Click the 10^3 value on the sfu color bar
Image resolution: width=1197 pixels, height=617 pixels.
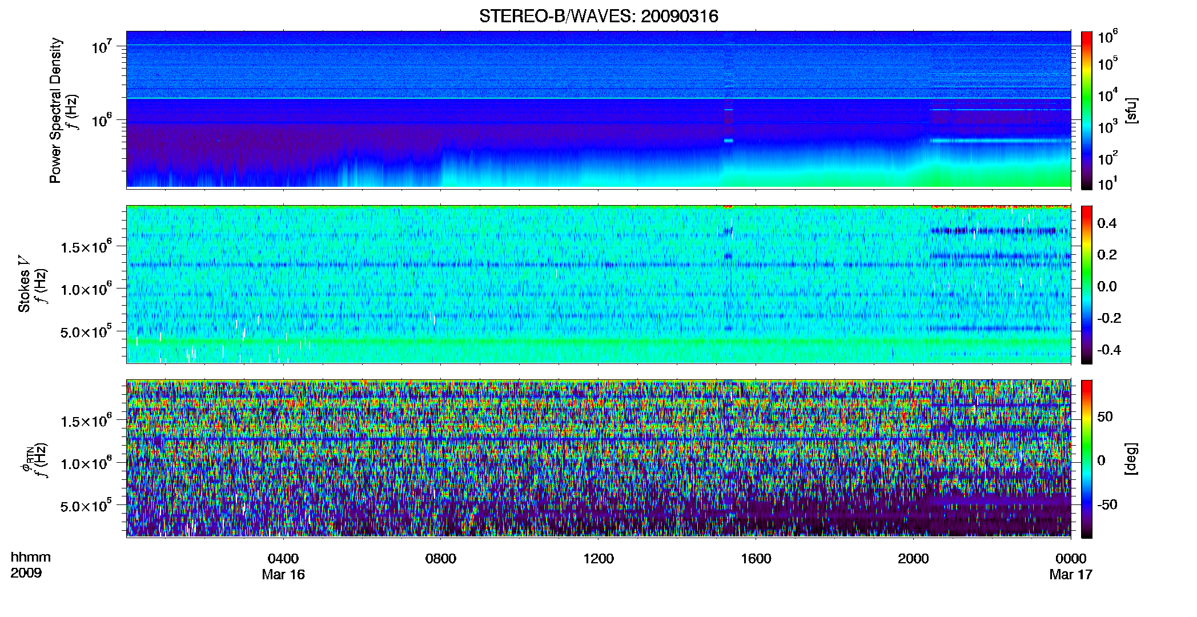[x=1108, y=126]
